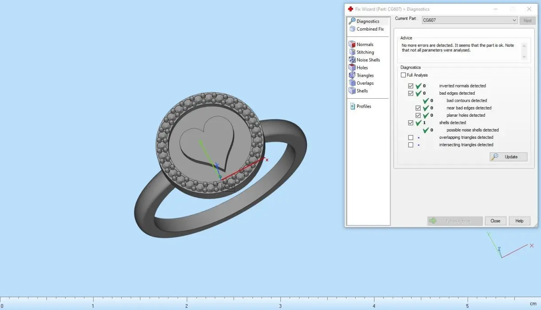Click the 'bad contours detected' text
This screenshot has width=541, height=310.
click(467, 100)
